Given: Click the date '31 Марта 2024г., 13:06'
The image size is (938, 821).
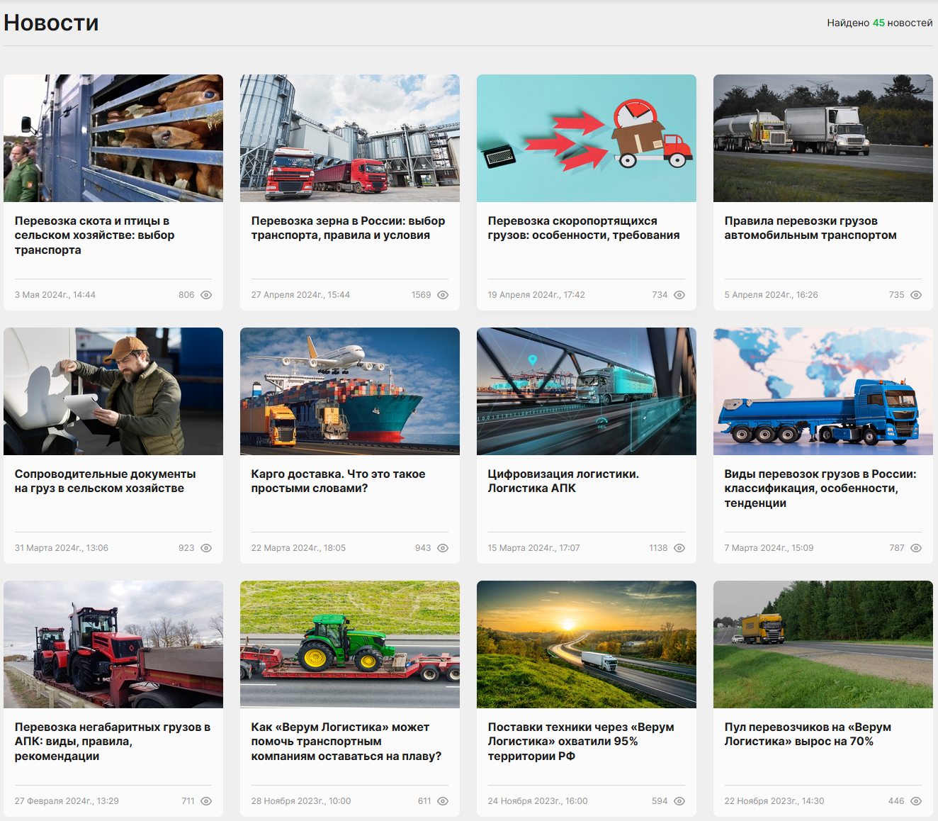Looking at the screenshot, I should (62, 548).
